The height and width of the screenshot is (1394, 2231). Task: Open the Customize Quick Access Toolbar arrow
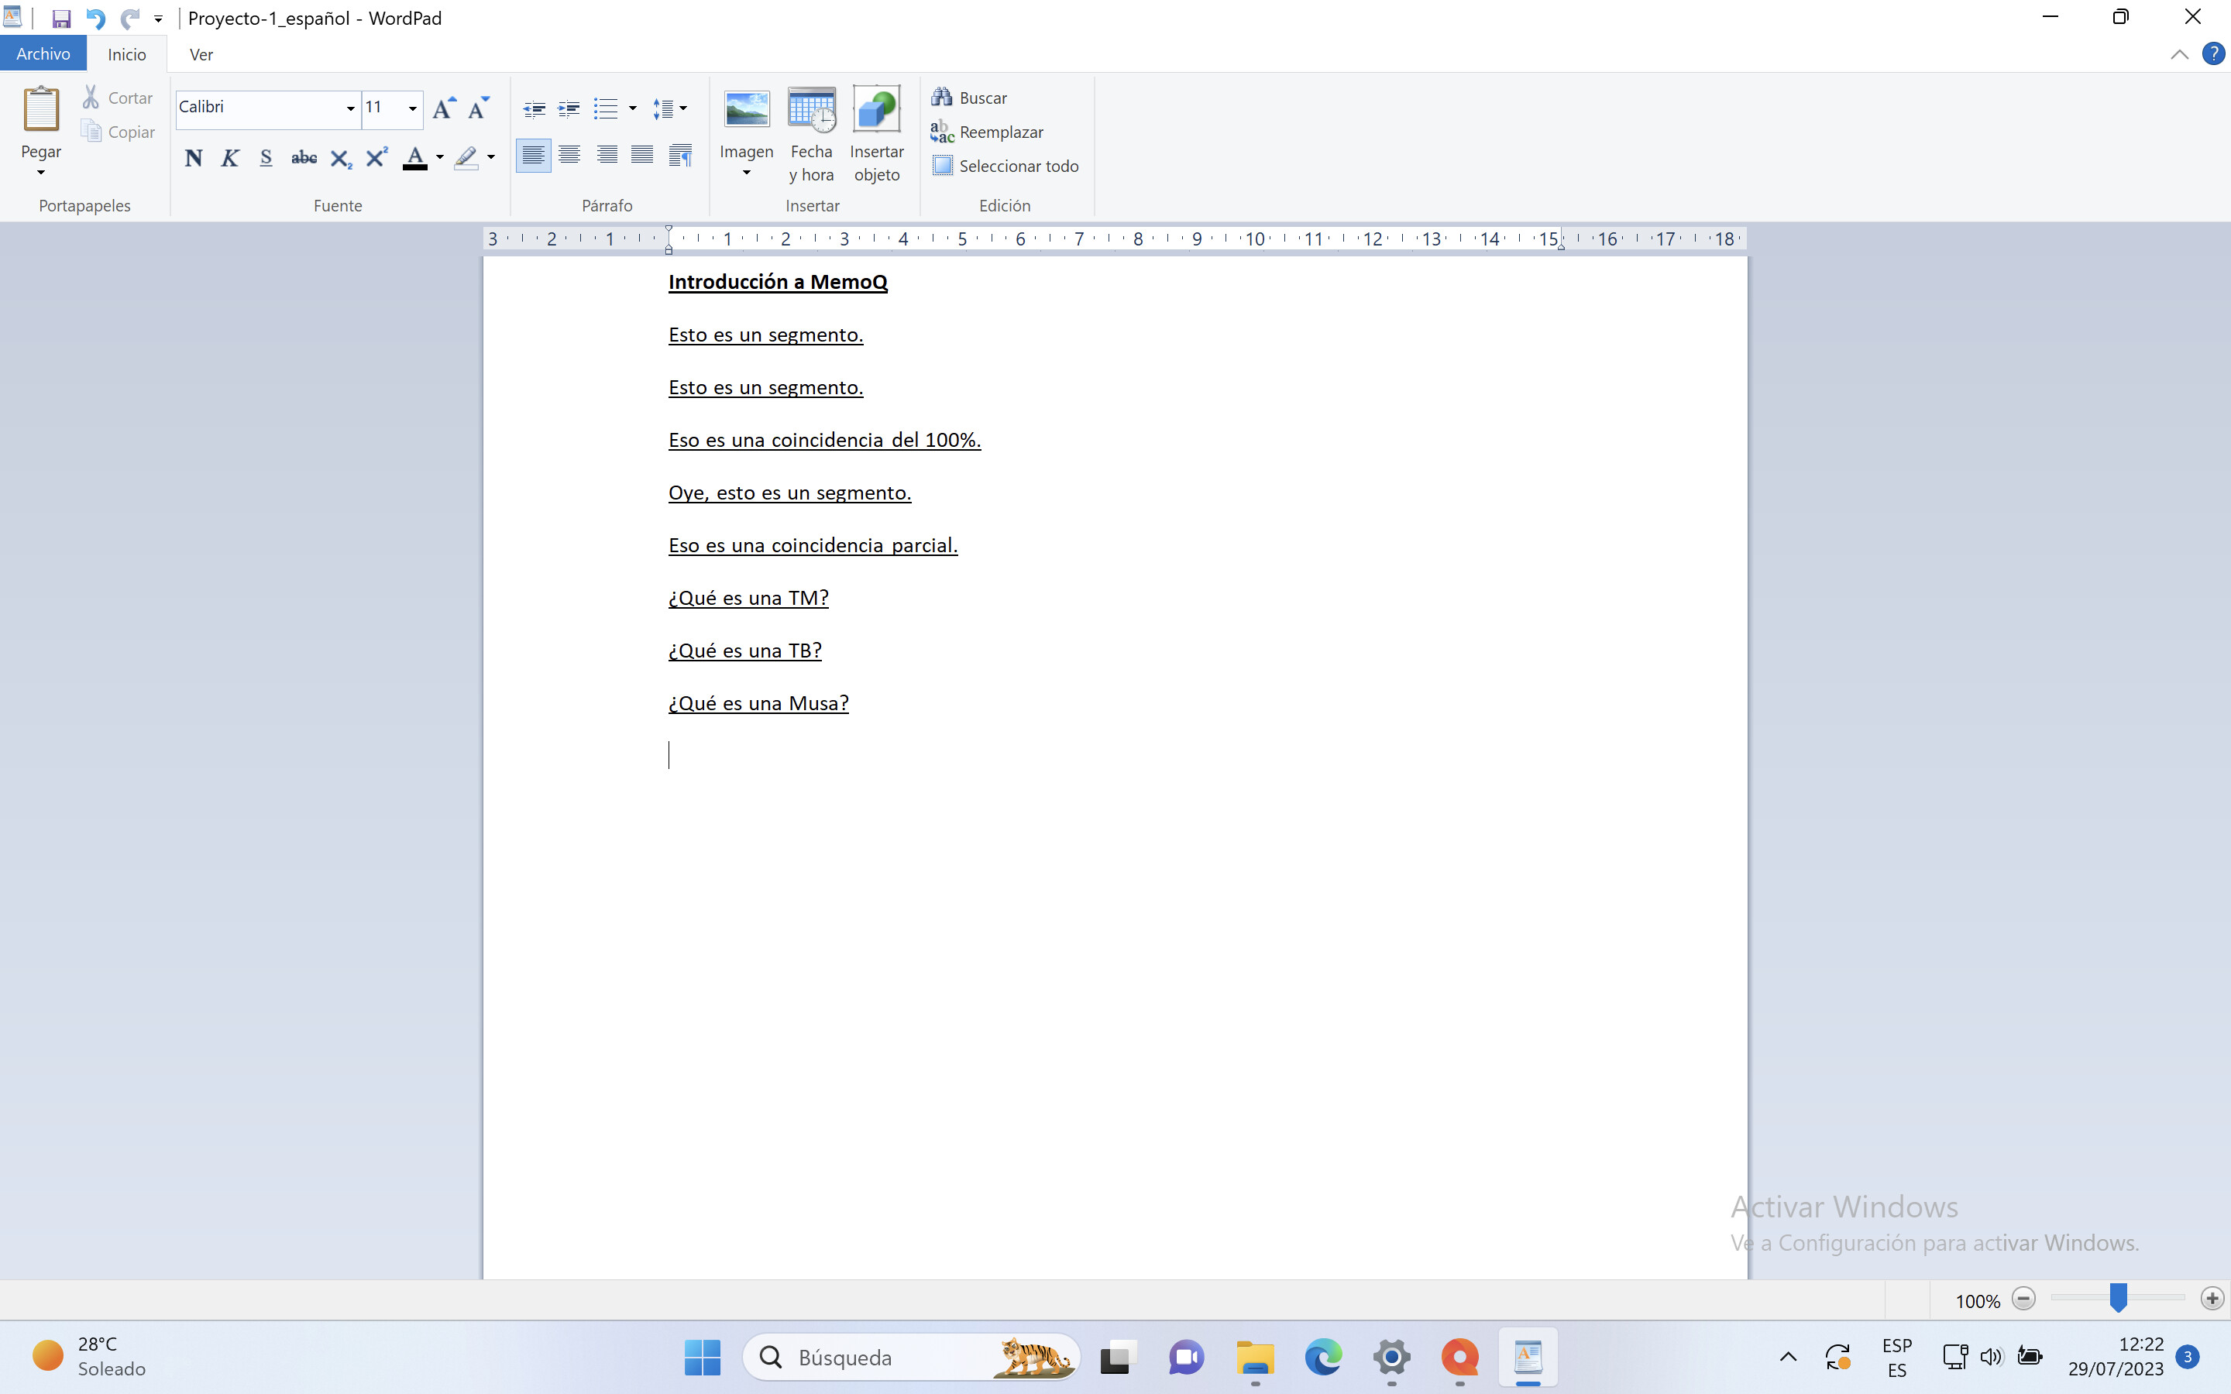[159, 19]
